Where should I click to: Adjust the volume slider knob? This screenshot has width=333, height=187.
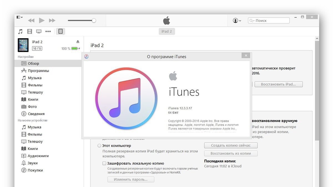tap(94, 21)
